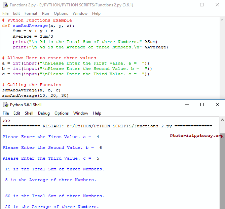Click the 'sumAndAverage(a, b, c)' line
The height and width of the screenshot is (209, 225).
click(31, 90)
